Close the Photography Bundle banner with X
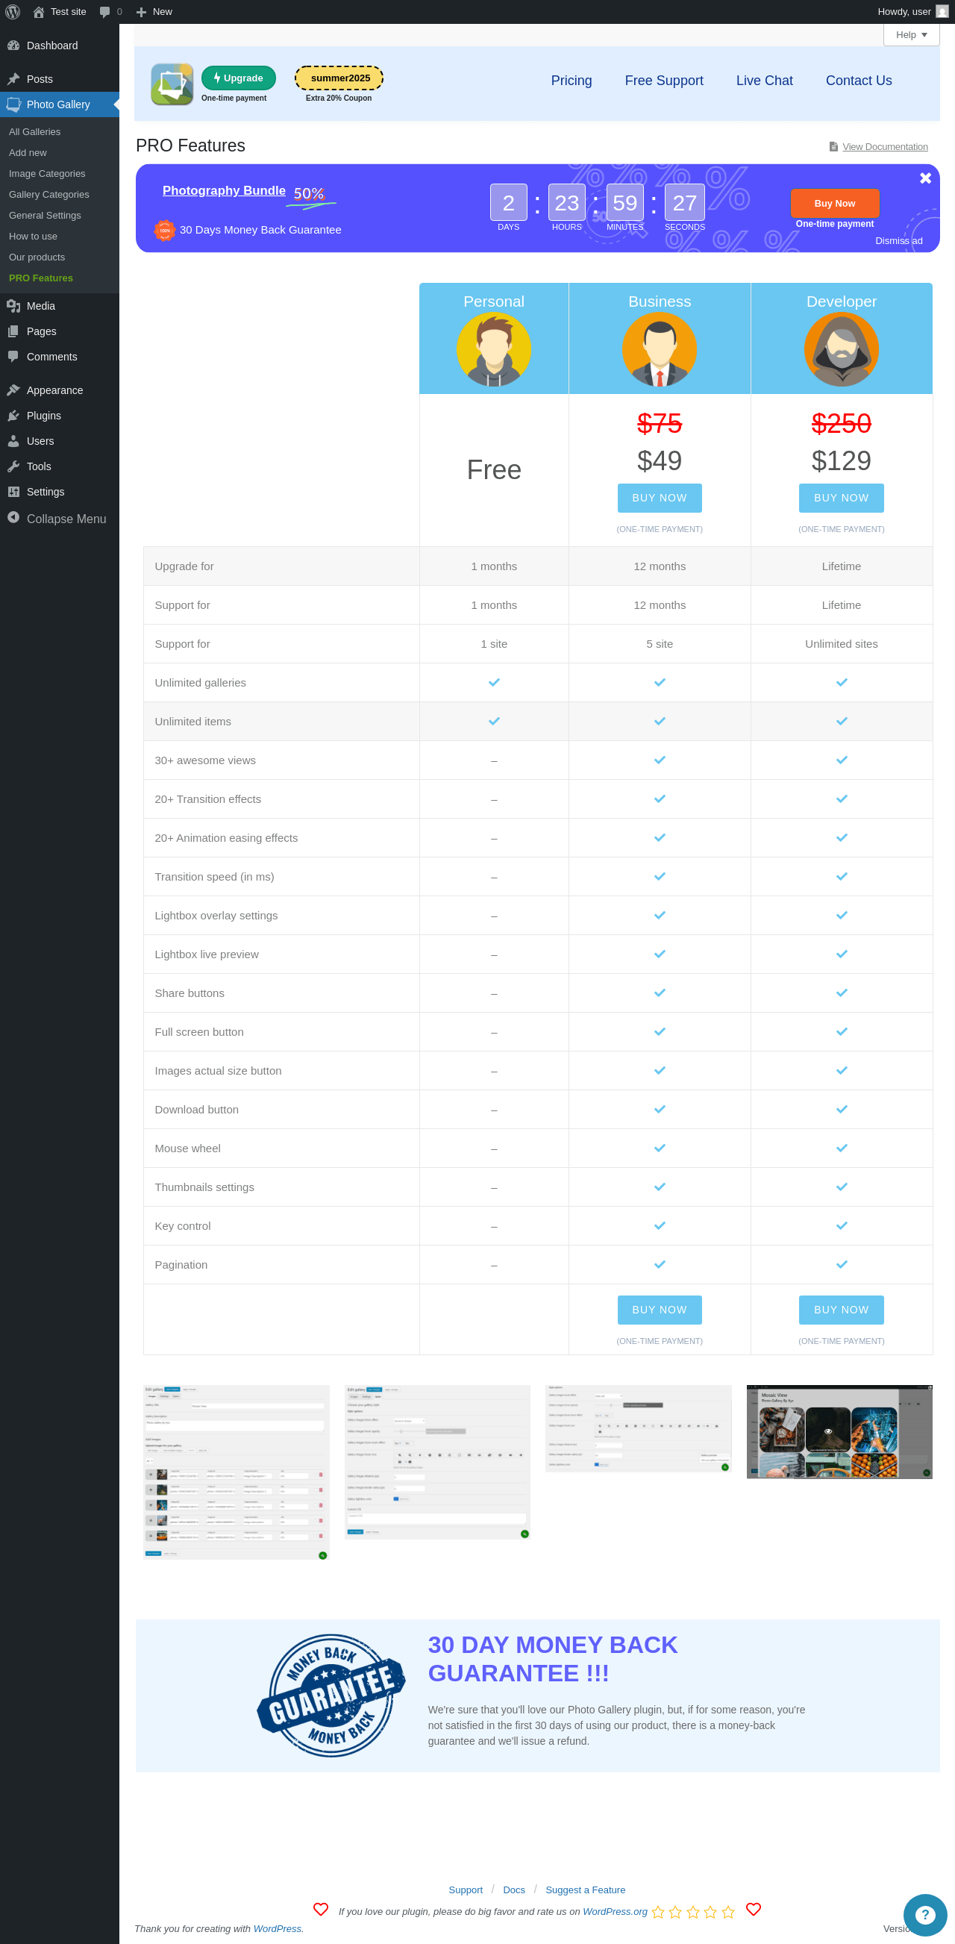The image size is (955, 1944). pyautogui.click(x=925, y=178)
